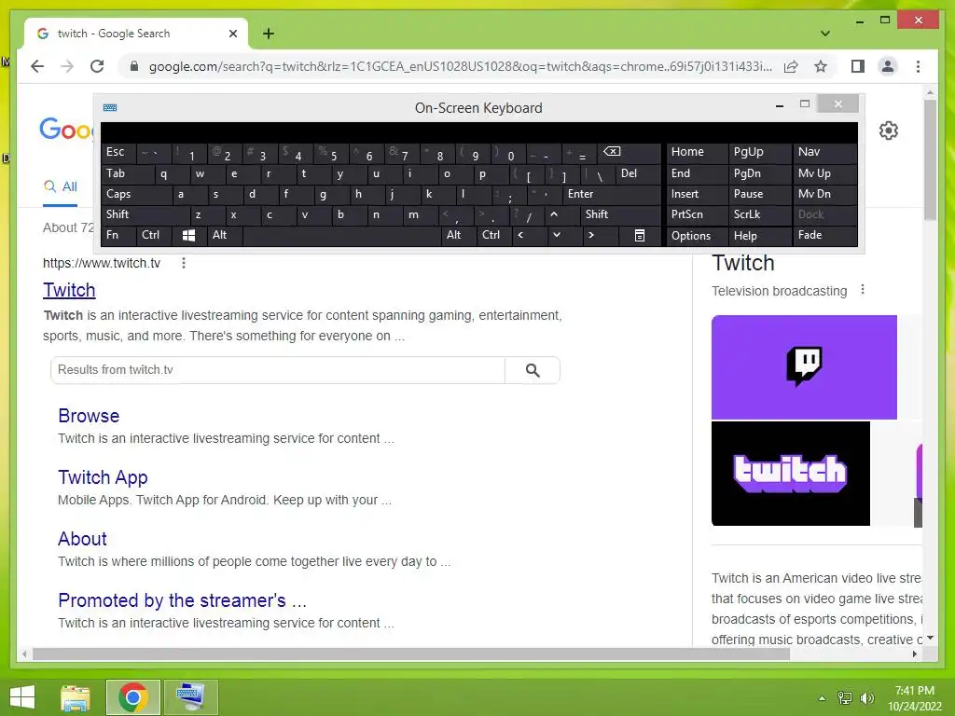Close the twitch Google Search tab

[232, 34]
